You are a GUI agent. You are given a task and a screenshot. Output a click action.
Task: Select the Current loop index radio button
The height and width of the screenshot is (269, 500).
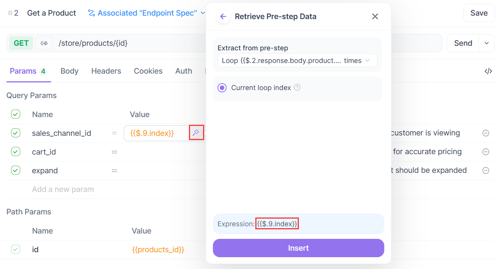pyautogui.click(x=222, y=88)
